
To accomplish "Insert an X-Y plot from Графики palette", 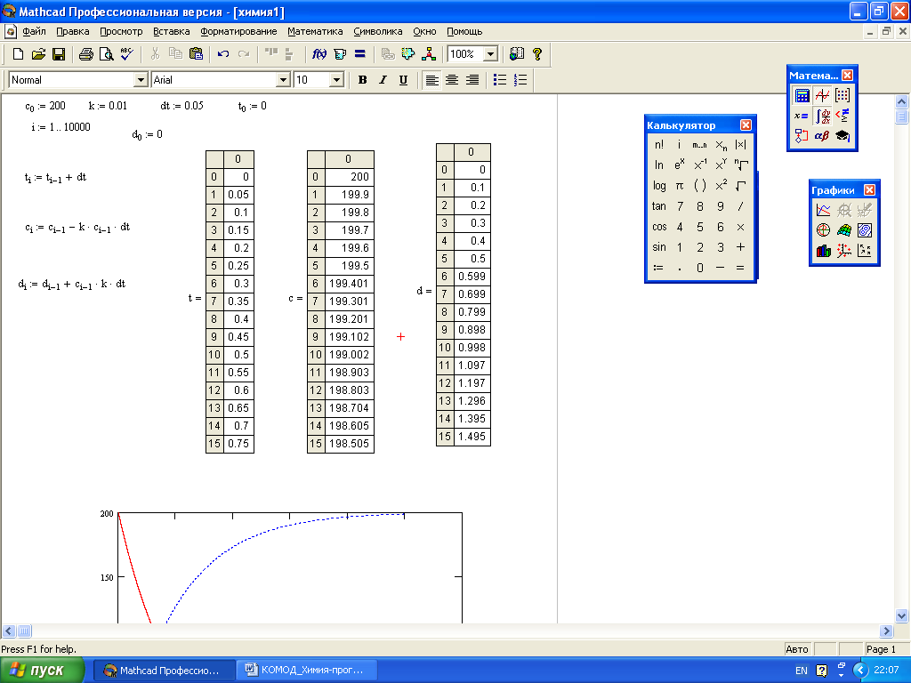I will (824, 210).
